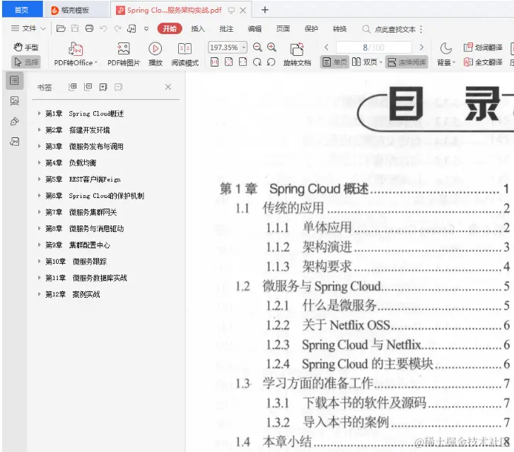Open chapter 7 bookmark entry

click(x=81, y=212)
